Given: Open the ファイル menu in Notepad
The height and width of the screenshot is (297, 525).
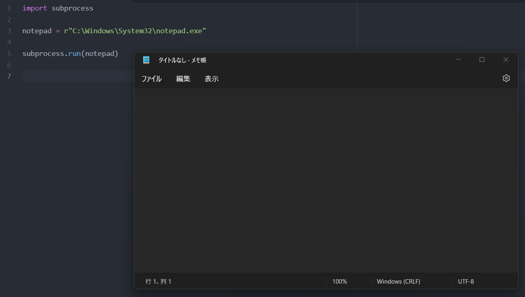Looking at the screenshot, I should click(151, 79).
